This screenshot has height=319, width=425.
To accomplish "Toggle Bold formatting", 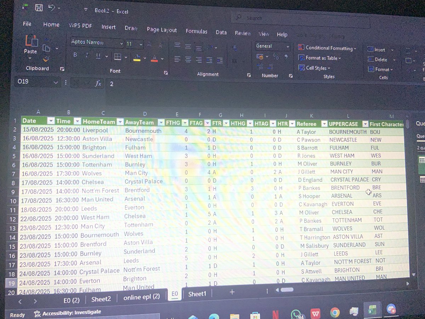I will pyautogui.click(x=75, y=55).
